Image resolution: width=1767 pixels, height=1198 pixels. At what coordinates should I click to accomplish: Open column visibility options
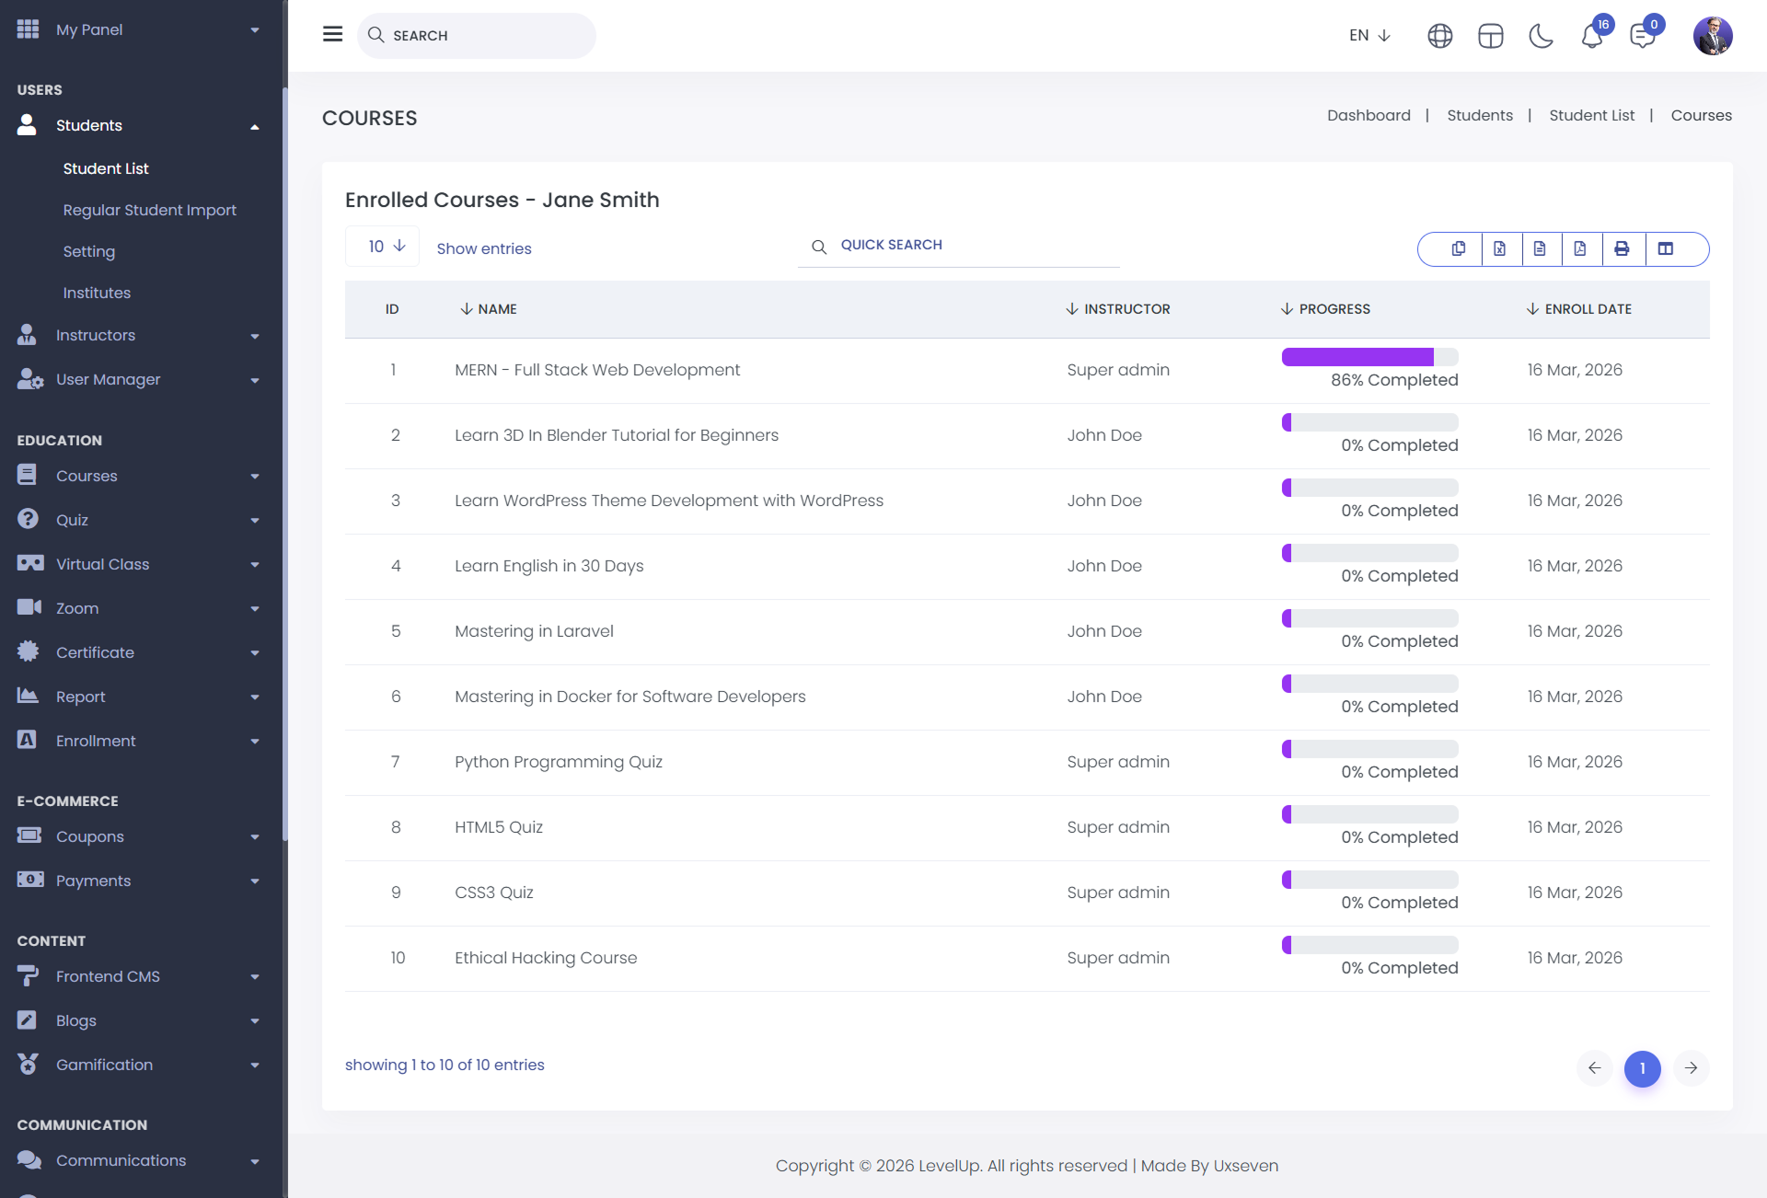[x=1666, y=248]
